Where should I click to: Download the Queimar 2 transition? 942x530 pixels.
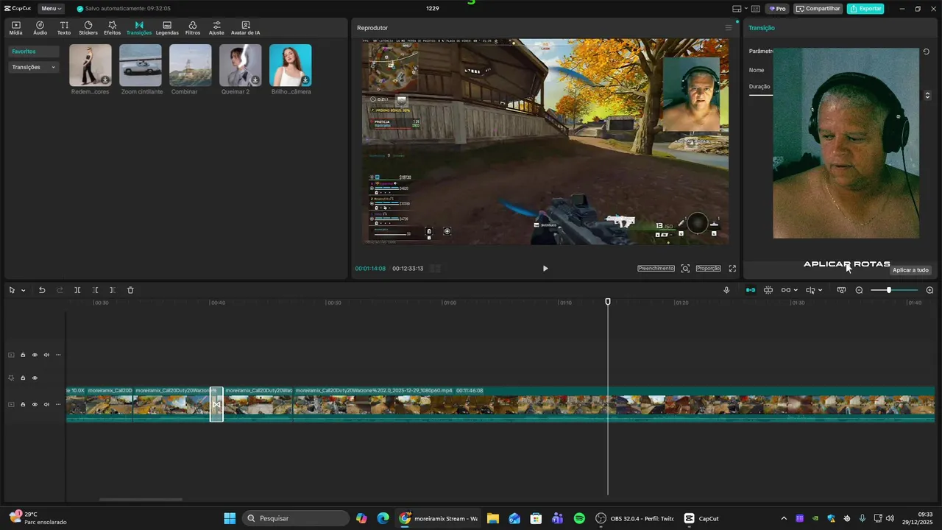(255, 80)
